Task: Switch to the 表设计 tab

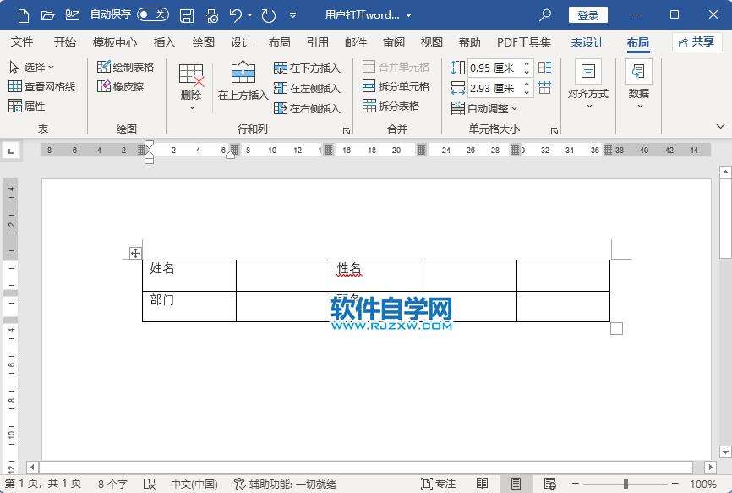Action: (587, 42)
